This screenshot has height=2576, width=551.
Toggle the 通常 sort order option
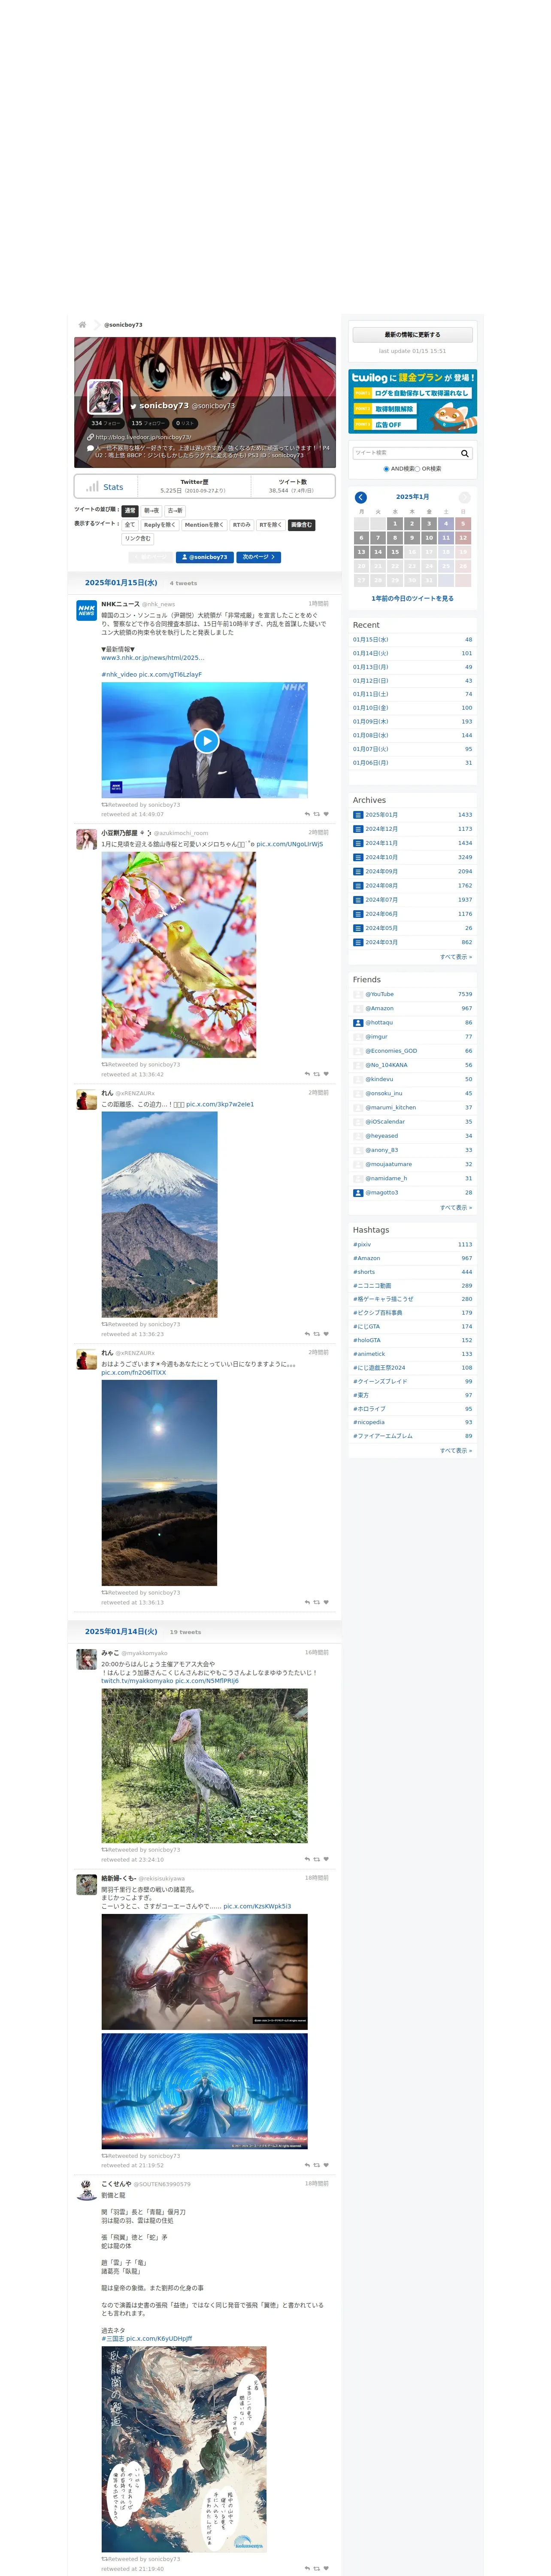coord(130,510)
